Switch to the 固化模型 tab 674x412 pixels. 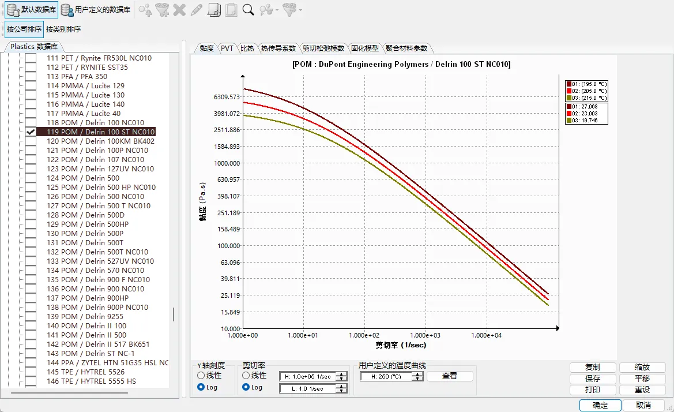364,48
